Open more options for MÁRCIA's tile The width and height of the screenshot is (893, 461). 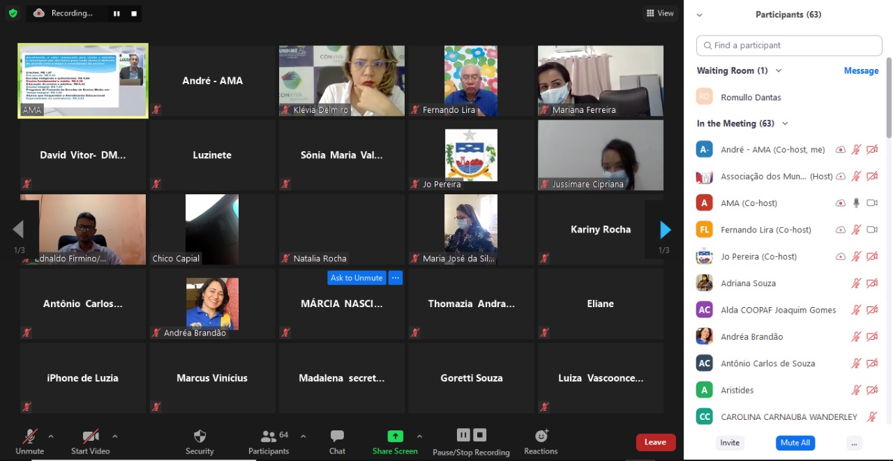point(395,278)
